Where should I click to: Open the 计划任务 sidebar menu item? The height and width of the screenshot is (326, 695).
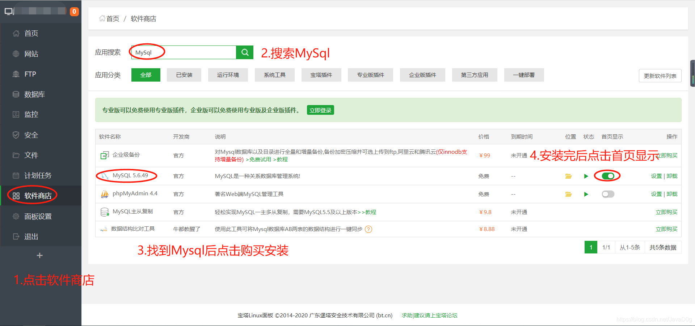pos(41,175)
